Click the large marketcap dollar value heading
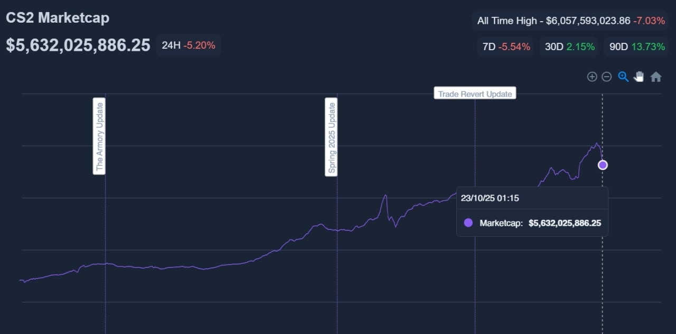 click(x=78, y=45)
